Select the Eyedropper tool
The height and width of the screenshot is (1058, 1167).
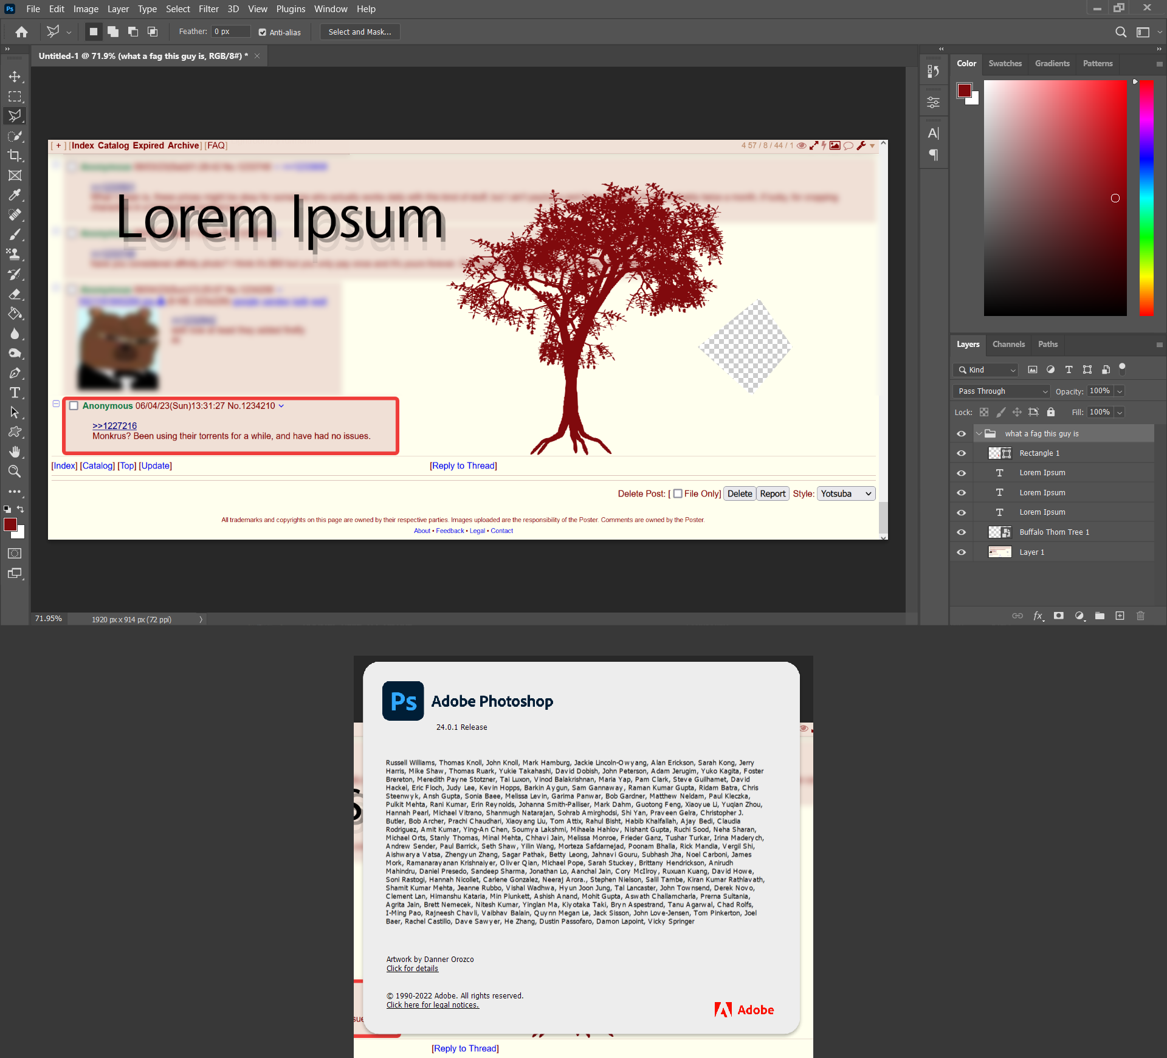tap(15, 195)
